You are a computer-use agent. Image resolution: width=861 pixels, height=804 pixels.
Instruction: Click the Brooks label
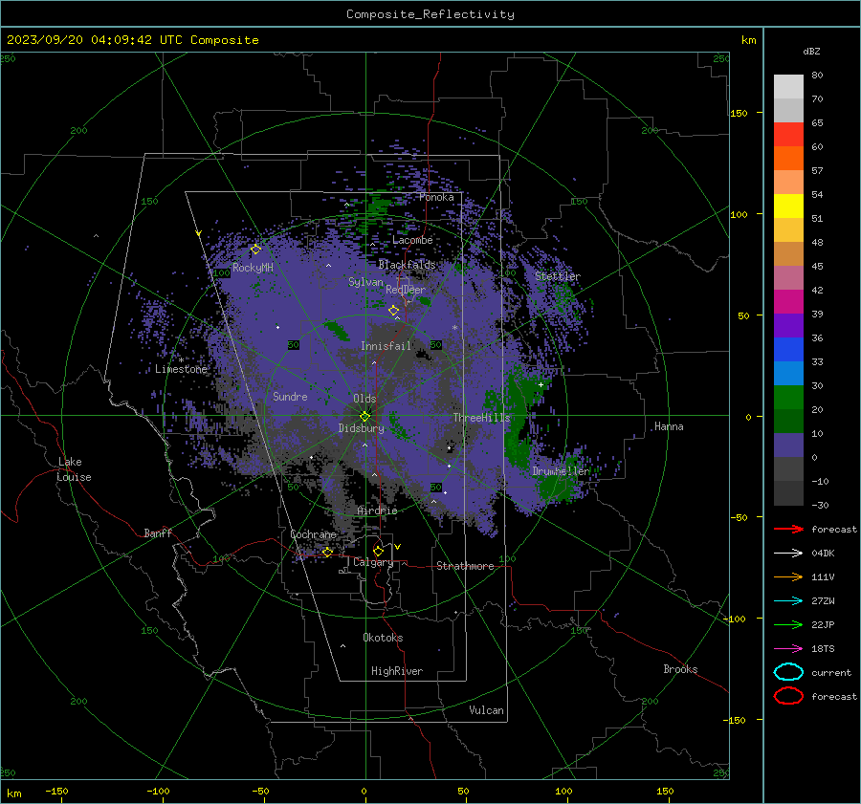point(680,669)
